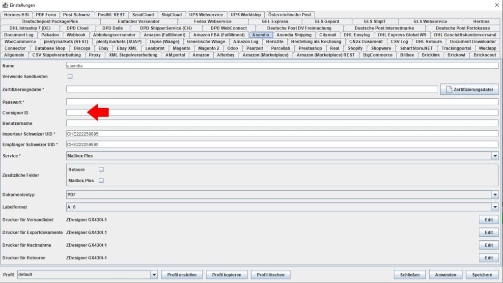The width and height of the screenshot is (503, 283).
Task: Open the Service dropdown
Action: tap(495, 156)
